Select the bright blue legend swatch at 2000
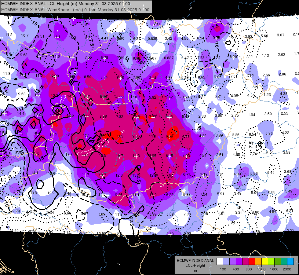The height and width of the screenshot is (275, 299). [x=290, y=262]
